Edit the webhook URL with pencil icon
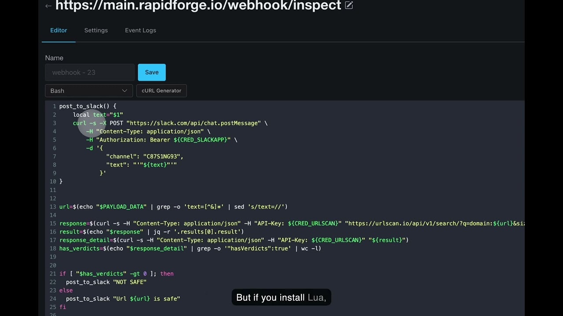563x316 pixels. (x=349, y=5)
